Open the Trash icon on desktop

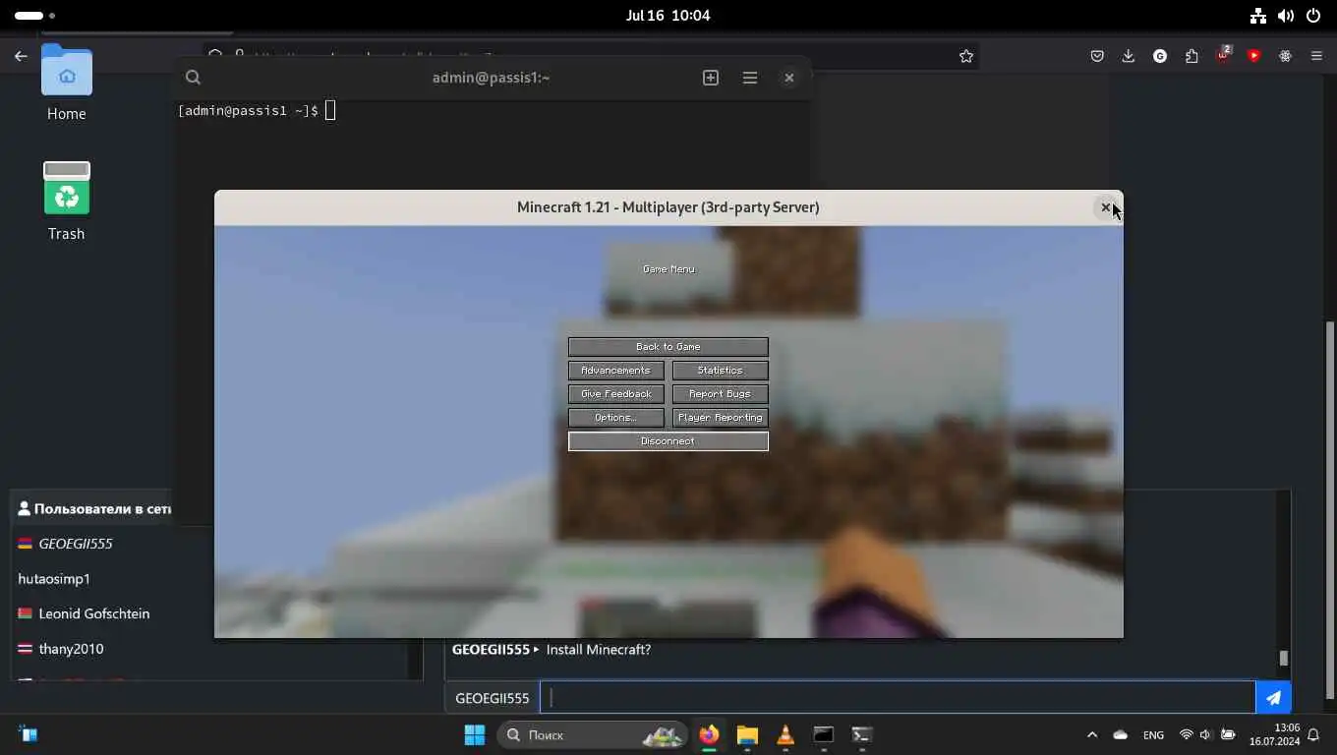(66, 202)
